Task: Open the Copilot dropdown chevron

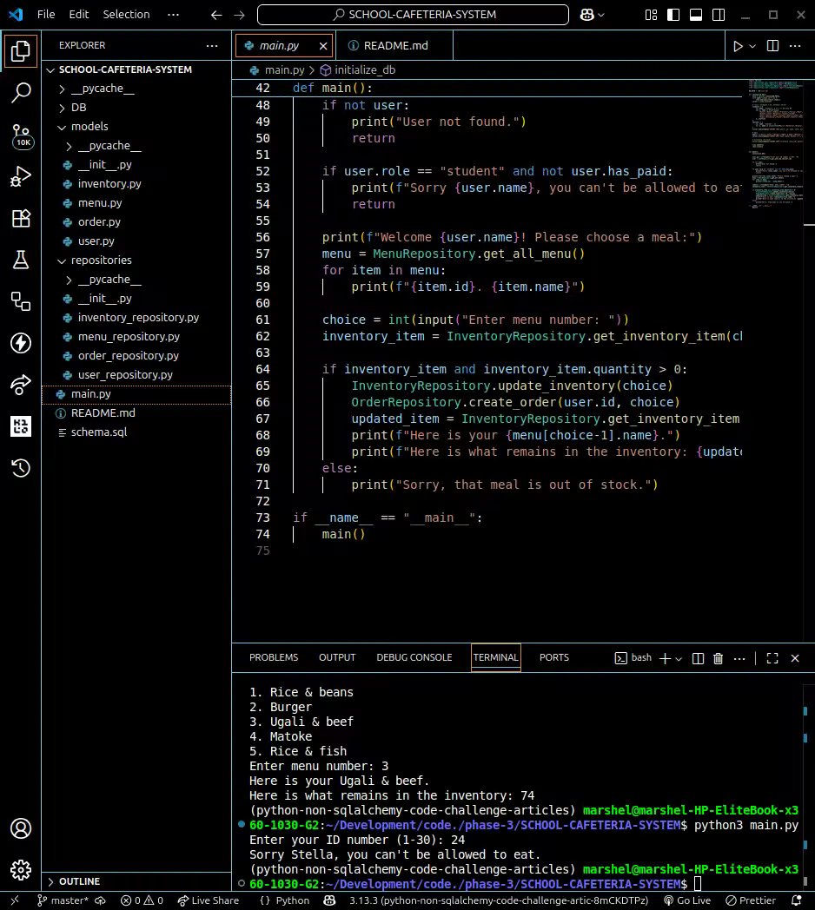Action: [600, 15]
